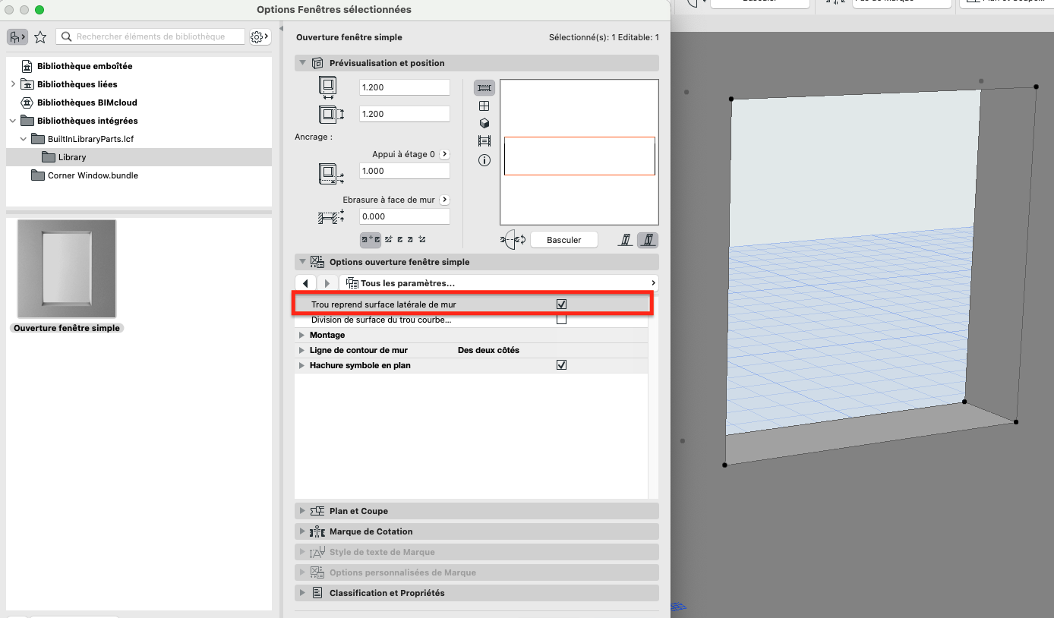Open Ebrasure à face de mur menu
The image size is (1054, 618).
tap(445, 200)
